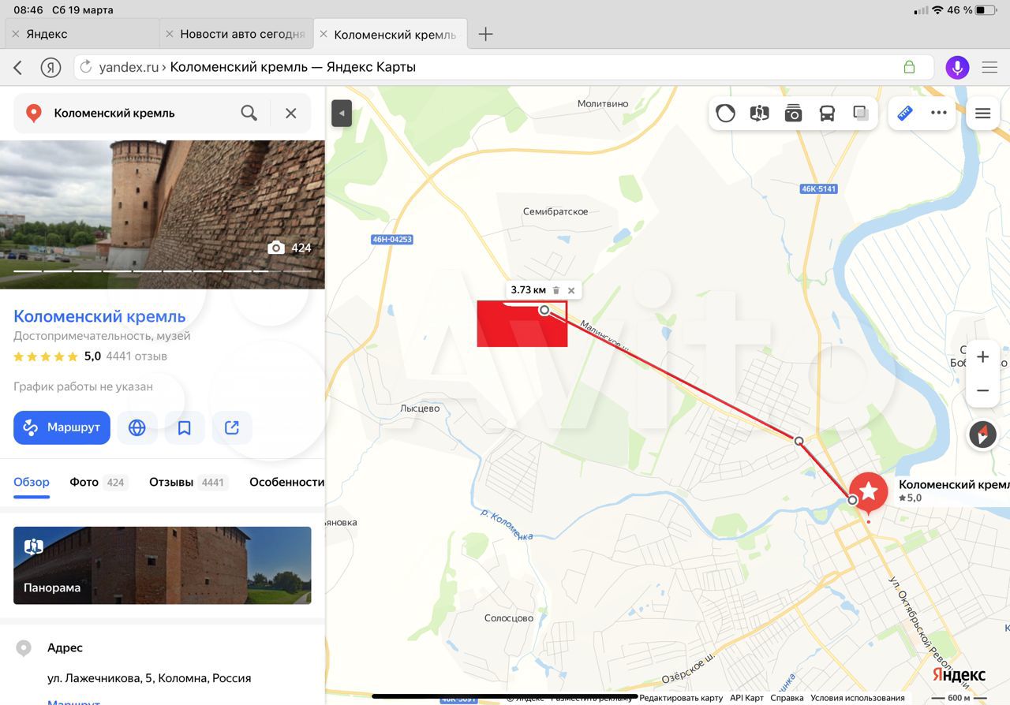Image resolution: width=1010 pixels, height=705 pixels.
Task: Toggle street panoramas layer
Action: click(x=759, y=113)
